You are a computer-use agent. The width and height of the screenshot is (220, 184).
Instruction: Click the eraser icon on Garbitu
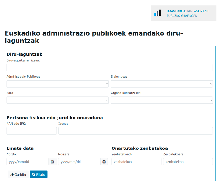tap(12, 175)
